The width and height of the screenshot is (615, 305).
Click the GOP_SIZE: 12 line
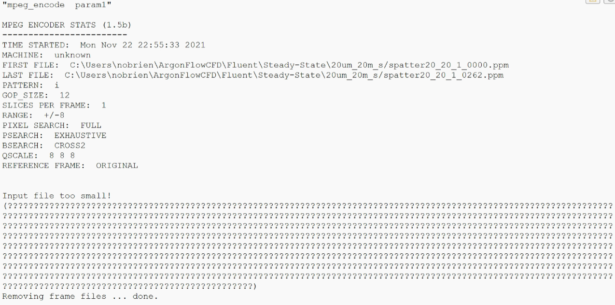pos(36,95)
